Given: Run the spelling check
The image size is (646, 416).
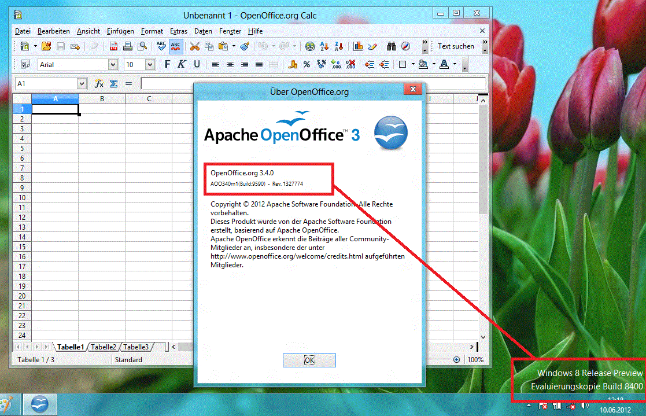Looking at the screenshot, I should coord(161,46).
